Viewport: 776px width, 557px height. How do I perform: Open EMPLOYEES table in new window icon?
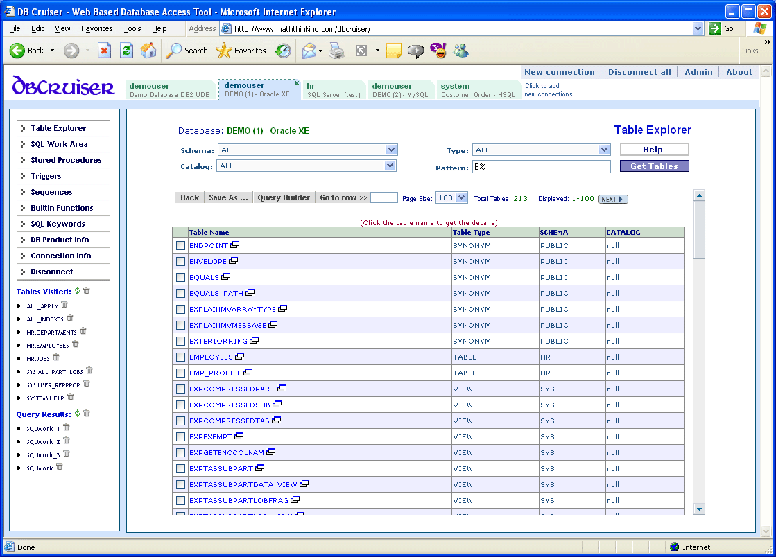(240, 357)
